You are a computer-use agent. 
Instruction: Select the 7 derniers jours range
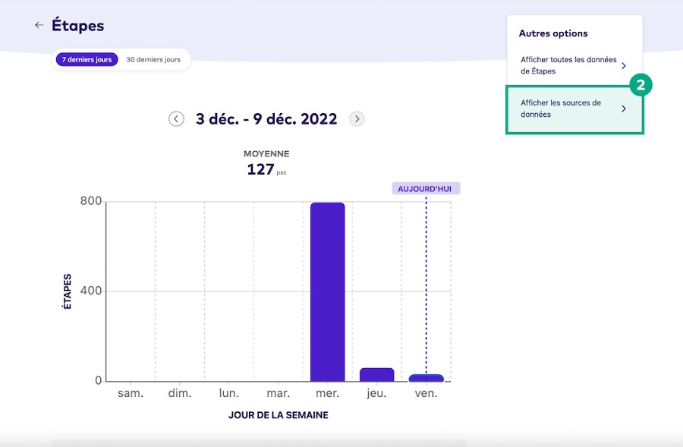click(x=87, y=60)
